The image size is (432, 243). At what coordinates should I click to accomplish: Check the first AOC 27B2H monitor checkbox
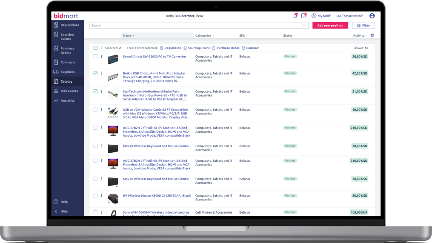[x=95, y=128]
